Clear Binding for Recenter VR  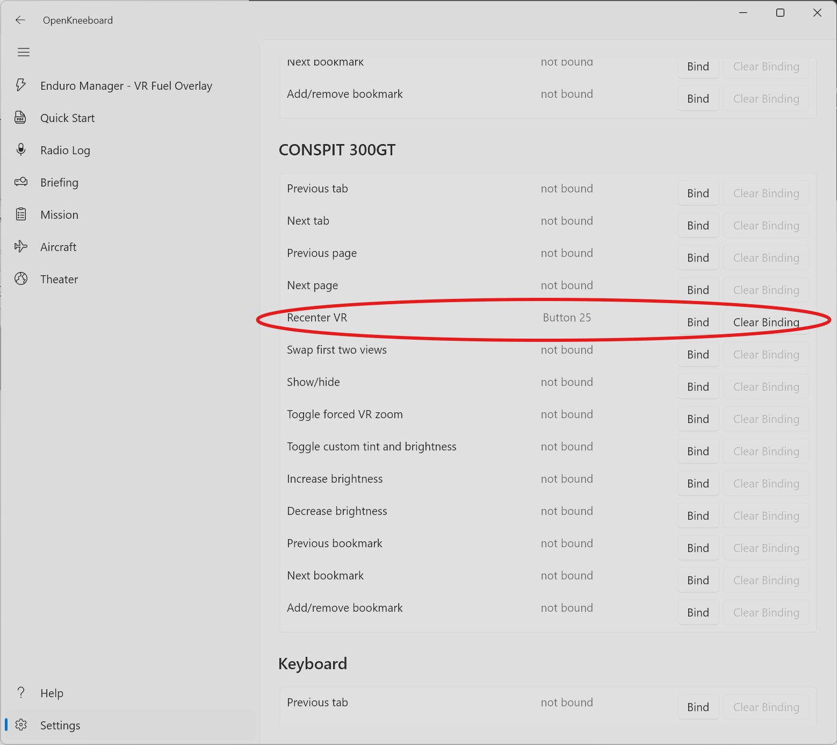pyautogui.click(x=766, y=323)
